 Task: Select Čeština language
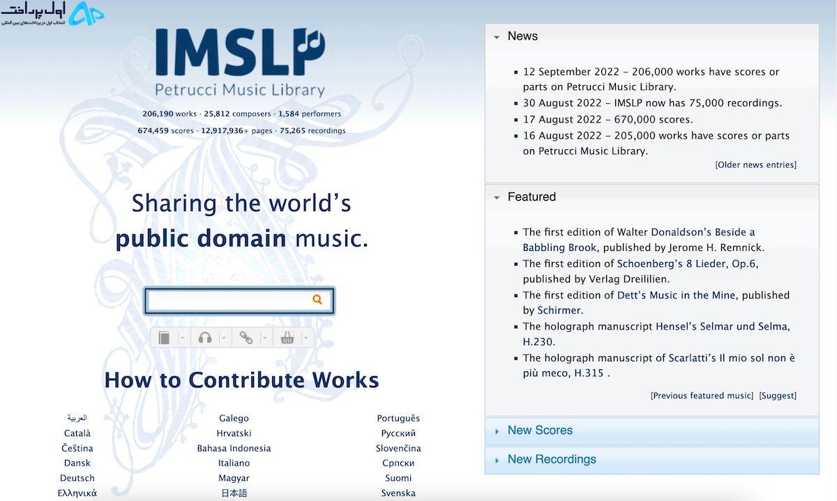tap(77, 449)
